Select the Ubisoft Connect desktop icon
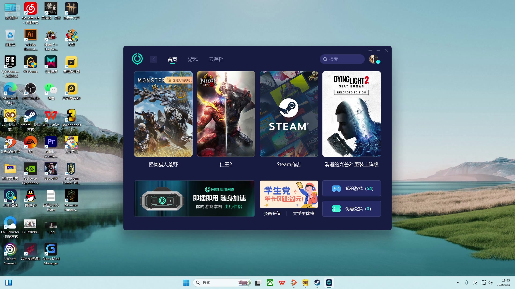 point(10,254)
